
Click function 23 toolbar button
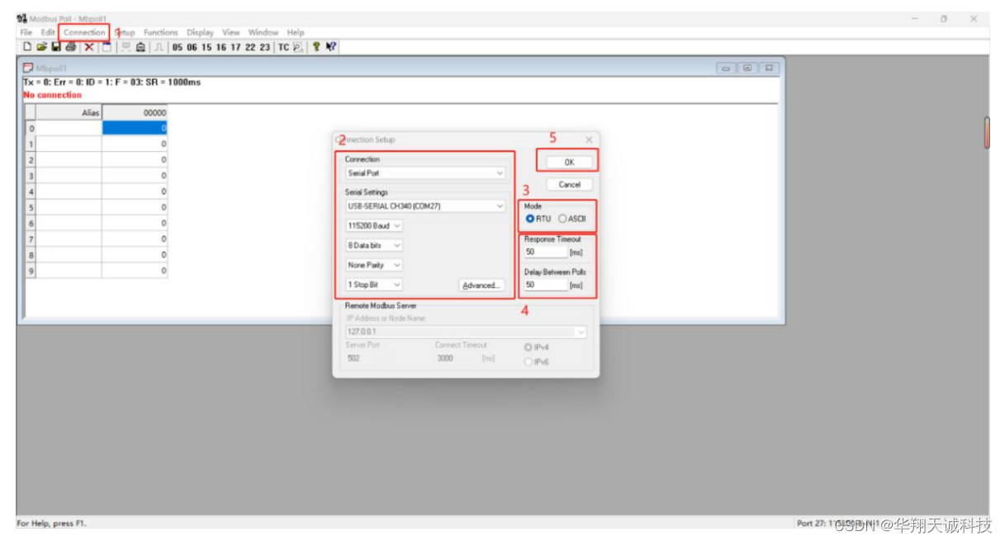(264, 47)
